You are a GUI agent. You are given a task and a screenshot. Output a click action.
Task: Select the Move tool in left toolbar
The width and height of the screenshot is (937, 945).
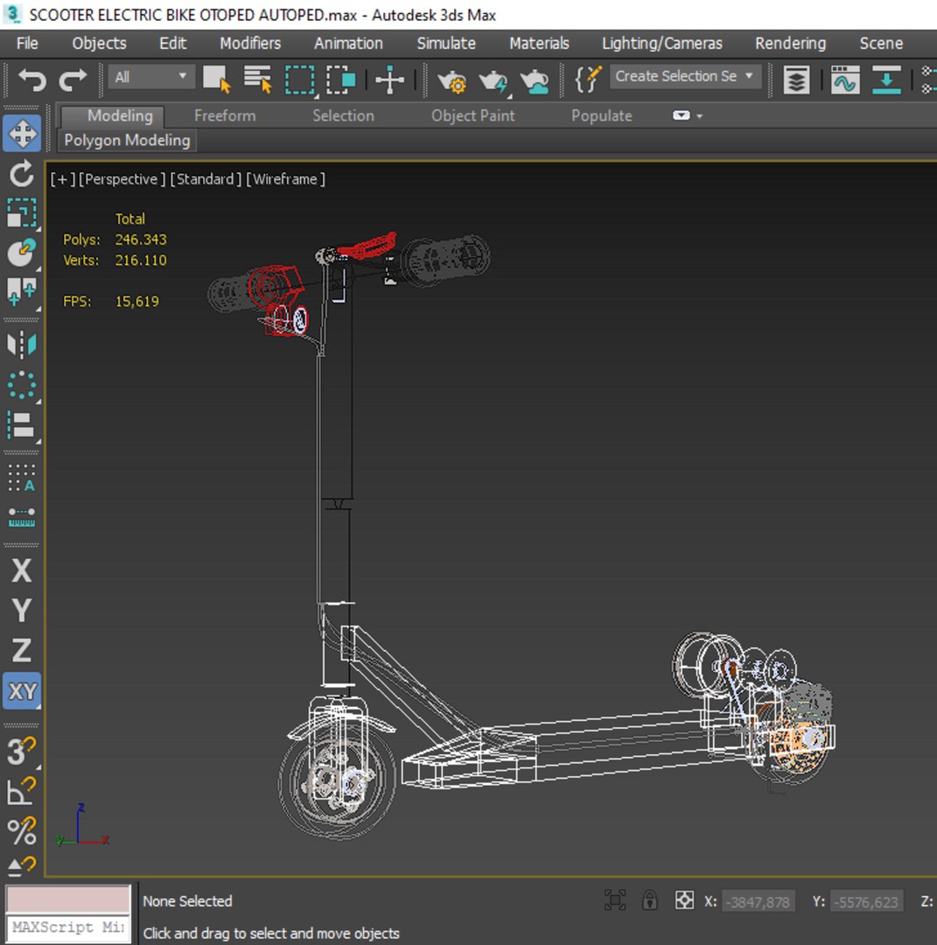pyautogui.click(x=22, y=133)
